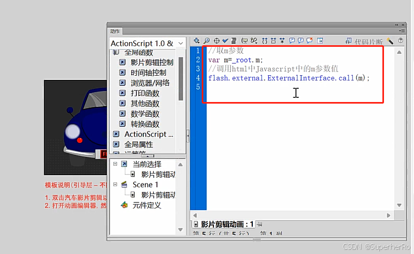Click line number 5 in gutter

pyautogui.click(x=198, y=87)
